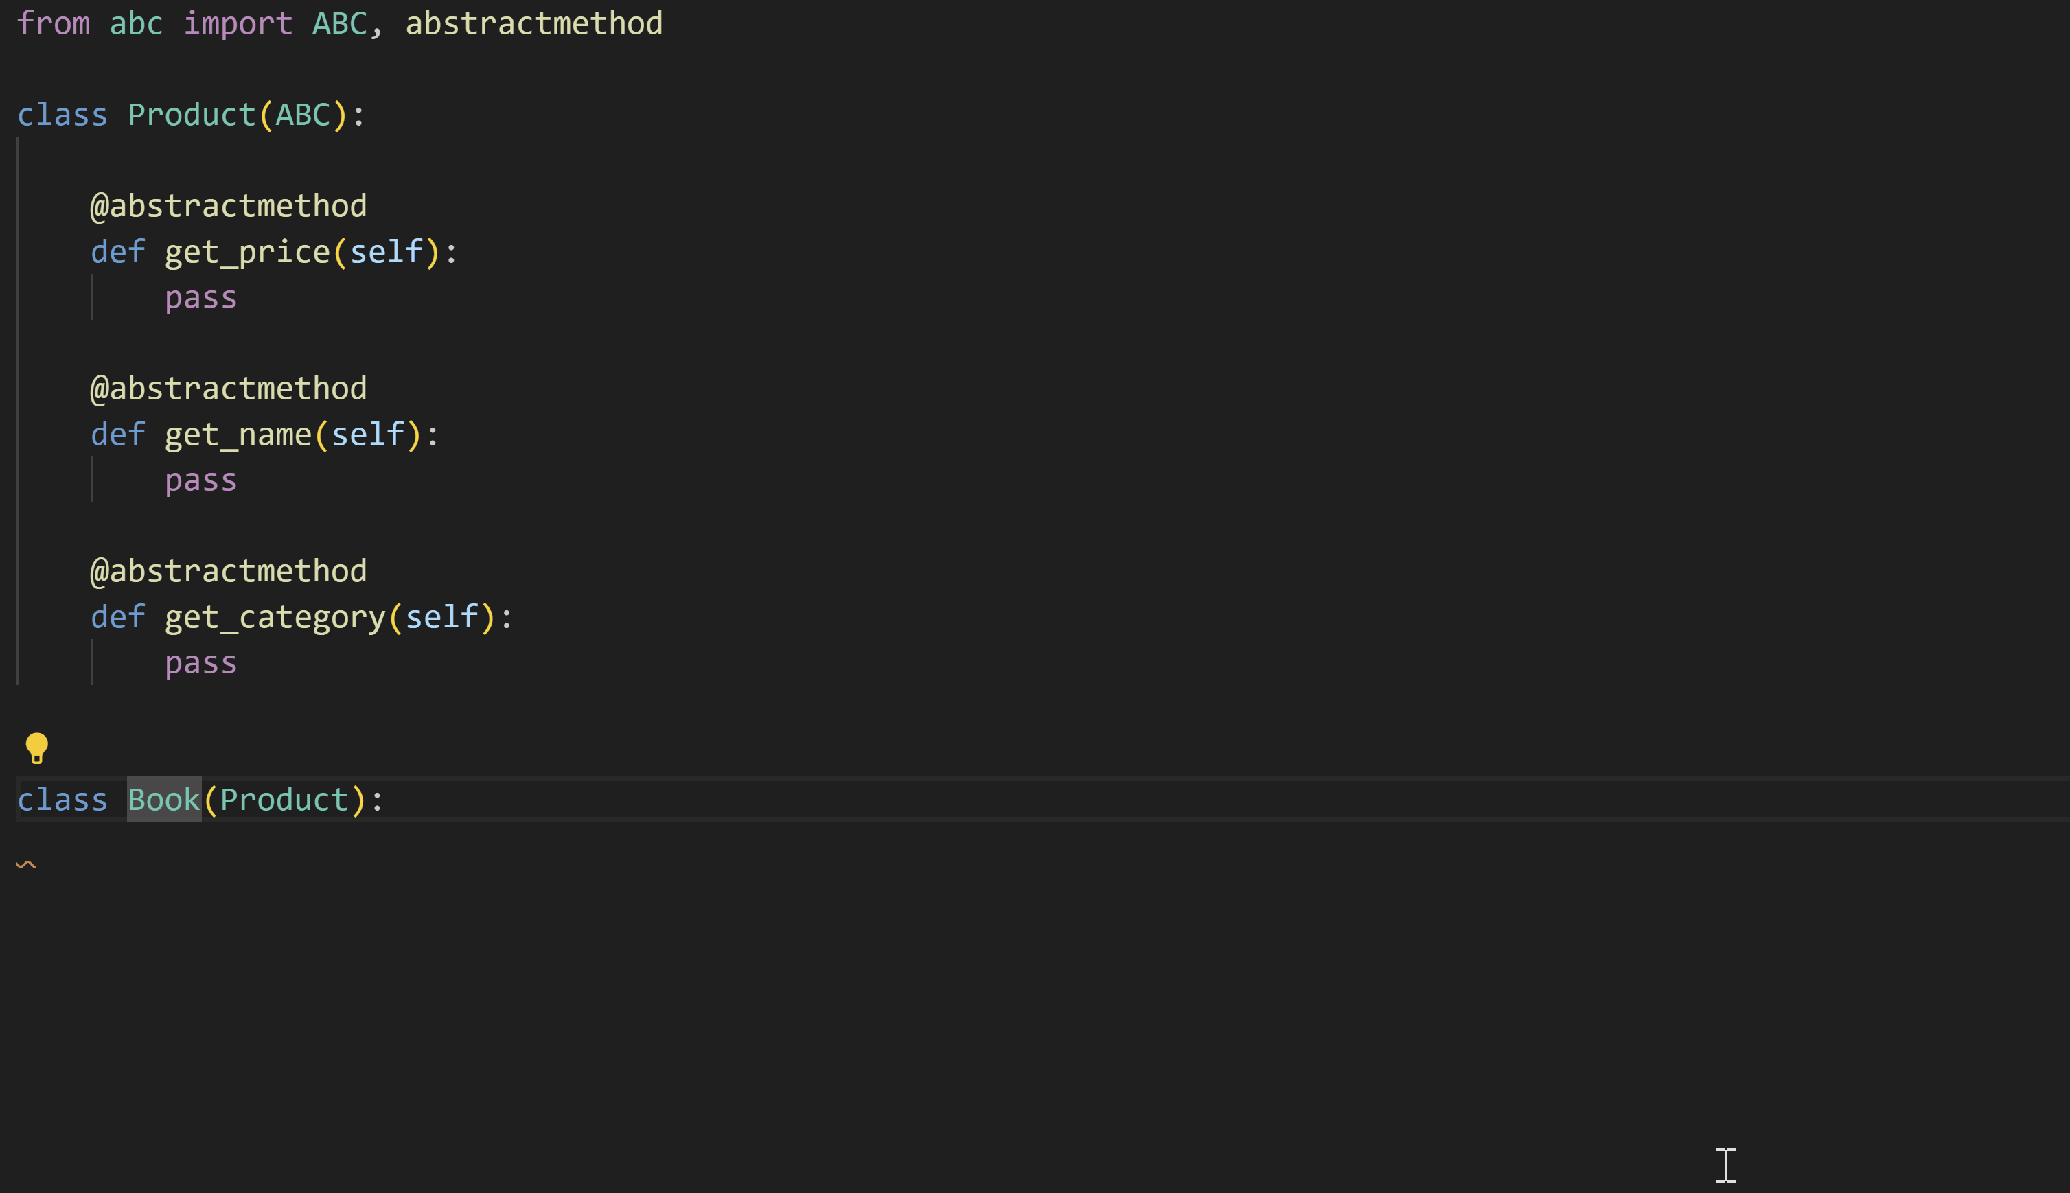
Task: Click the pass statement under get_category
Action: pos(200,662)
